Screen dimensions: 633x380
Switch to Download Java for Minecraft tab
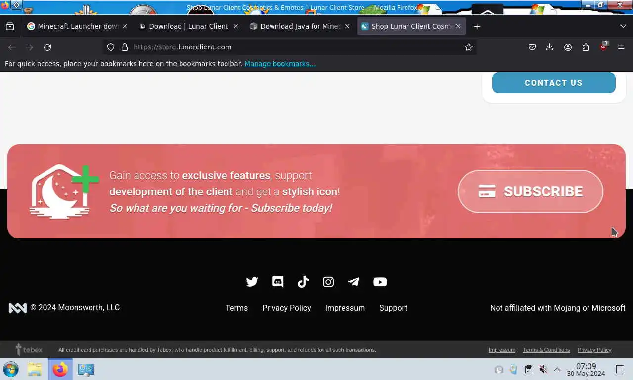(300, 26)
